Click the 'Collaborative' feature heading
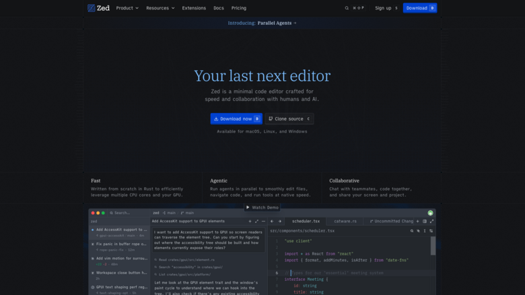 (x=344, y=181)
